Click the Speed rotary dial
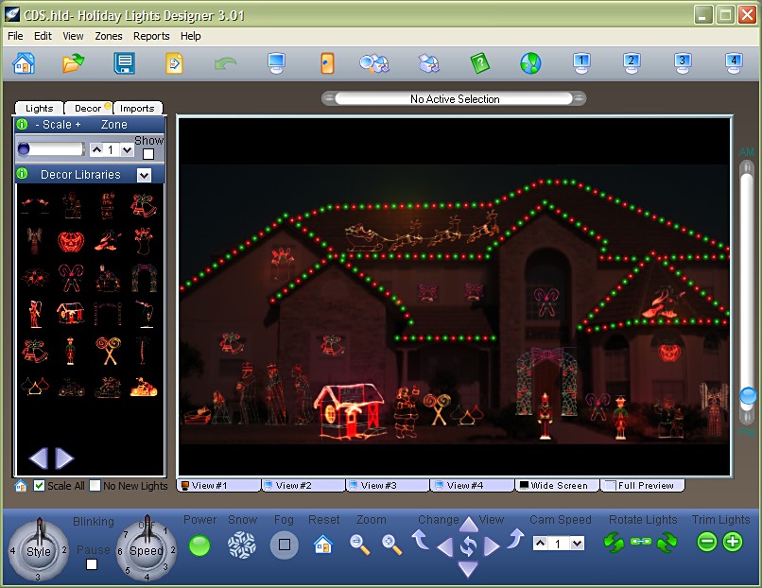 tap(147, 550)
